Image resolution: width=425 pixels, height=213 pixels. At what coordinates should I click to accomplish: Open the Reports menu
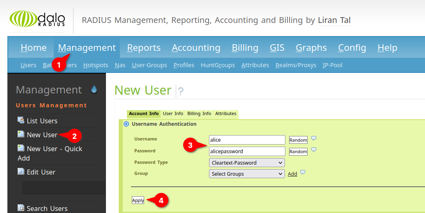coord(144,48)
